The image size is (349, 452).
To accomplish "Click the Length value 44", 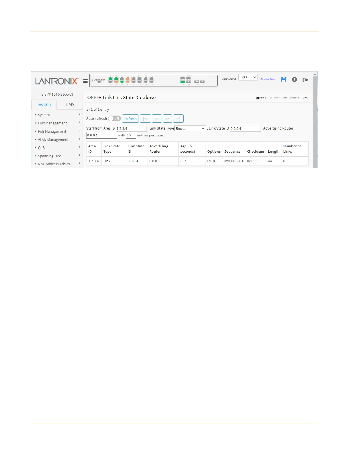I will point(270,161).
